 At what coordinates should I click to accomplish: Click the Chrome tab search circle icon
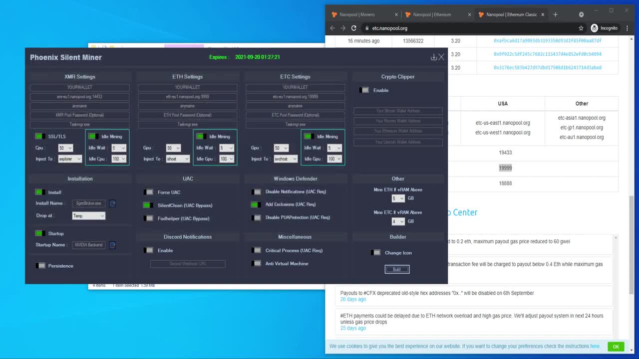[x=581, y=14]
